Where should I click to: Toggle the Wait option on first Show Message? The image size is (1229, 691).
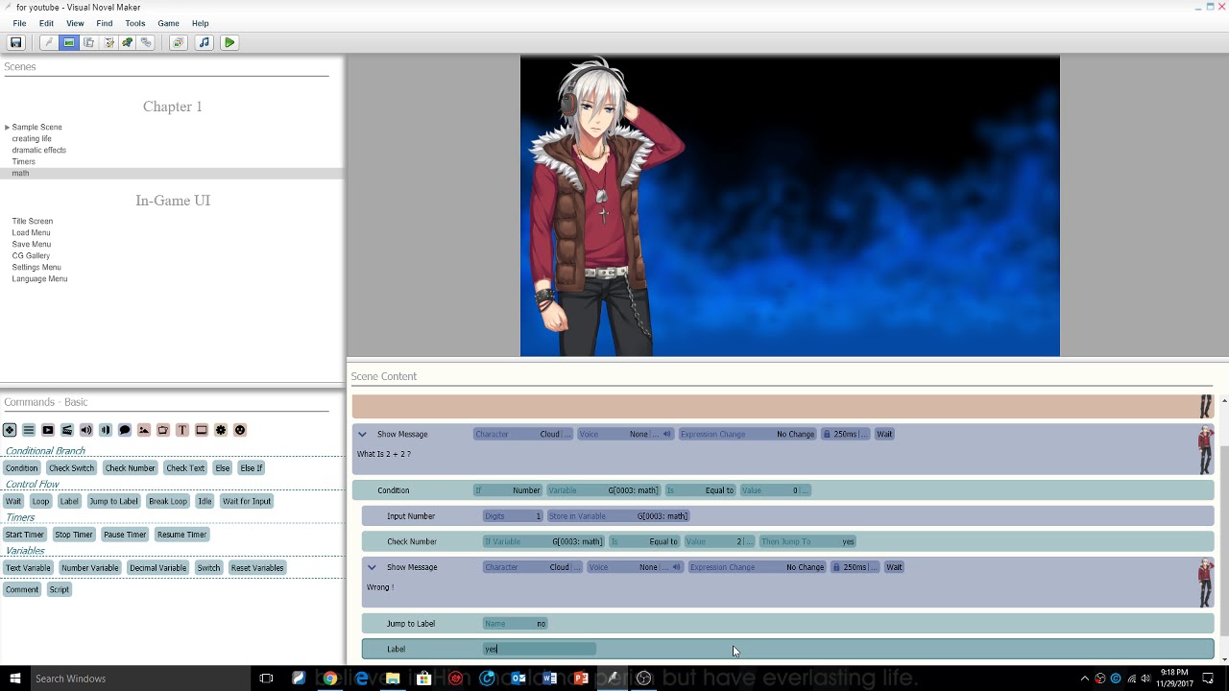[x=884, y=434]
